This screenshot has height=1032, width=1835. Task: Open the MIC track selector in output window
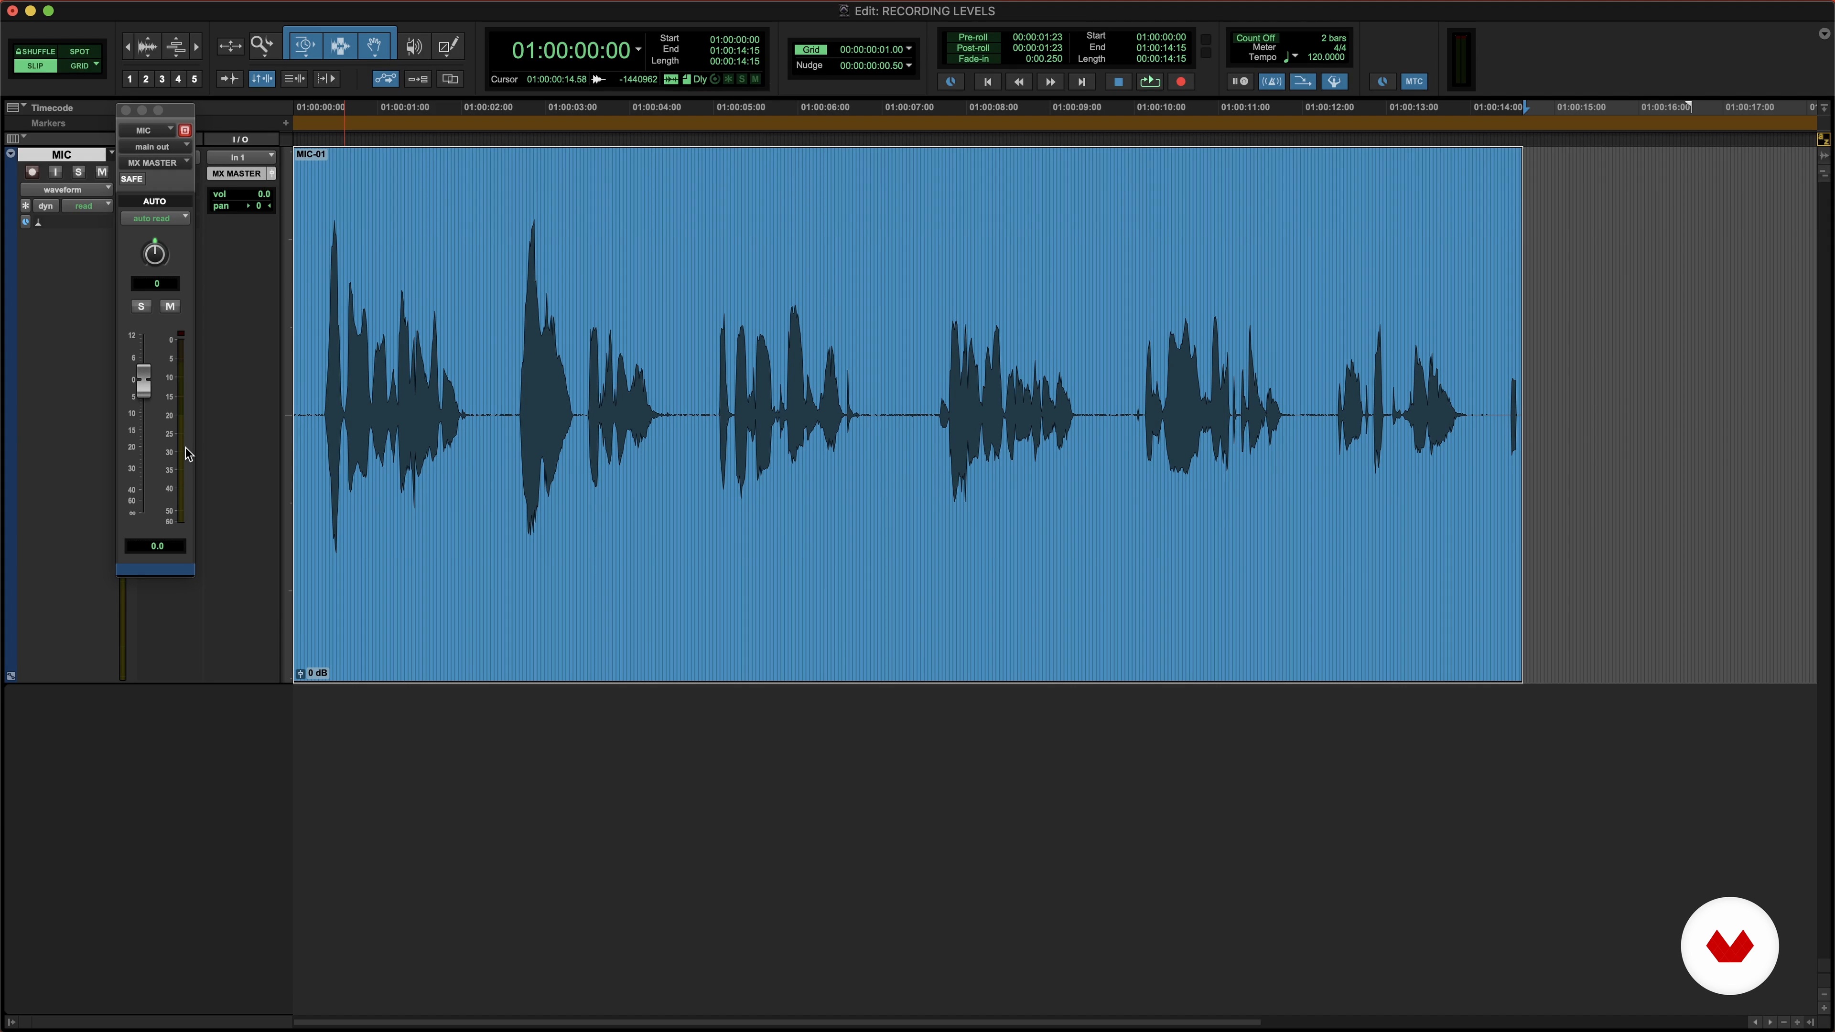pos(148,130)
